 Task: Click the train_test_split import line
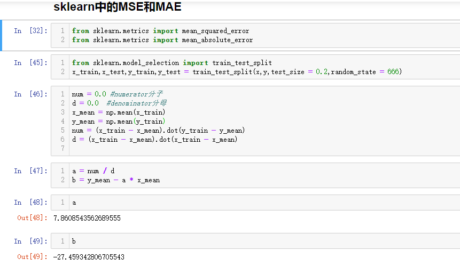tap(172, 63)
